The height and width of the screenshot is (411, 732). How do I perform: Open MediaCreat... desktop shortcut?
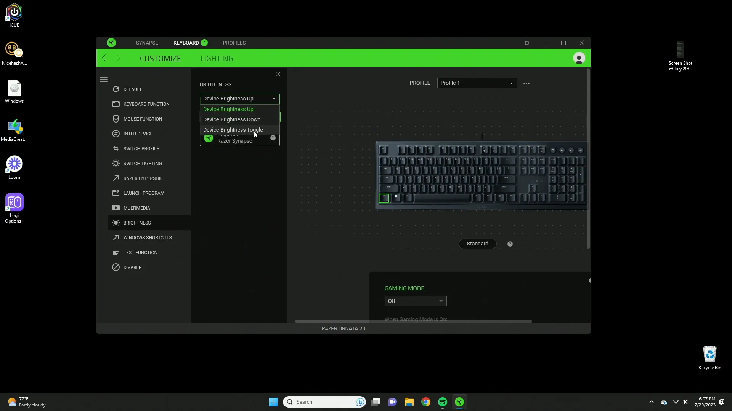coord(14,130)
